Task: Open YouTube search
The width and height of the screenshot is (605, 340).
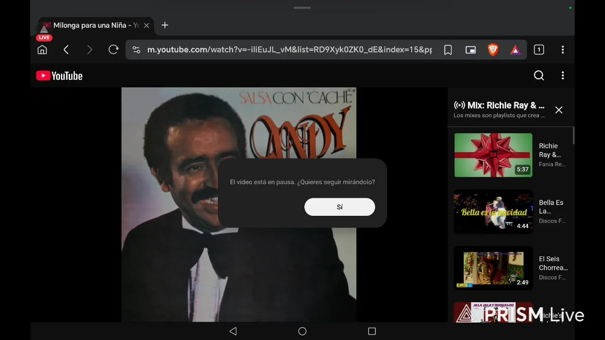Action: tap(539, 76)
